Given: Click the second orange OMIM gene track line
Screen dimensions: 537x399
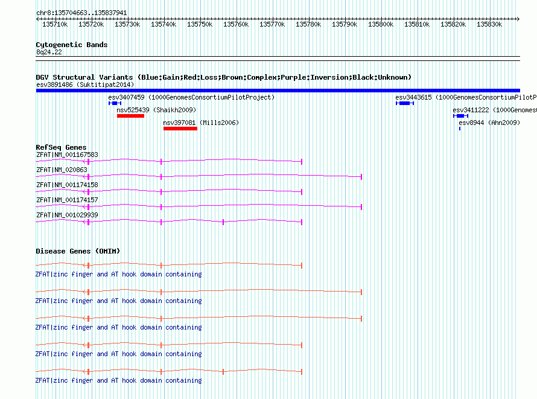Looking at the screenshot, I should 199,292.
